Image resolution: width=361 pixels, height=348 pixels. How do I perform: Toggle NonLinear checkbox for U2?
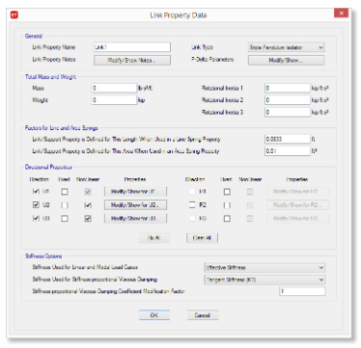[88, 205]
